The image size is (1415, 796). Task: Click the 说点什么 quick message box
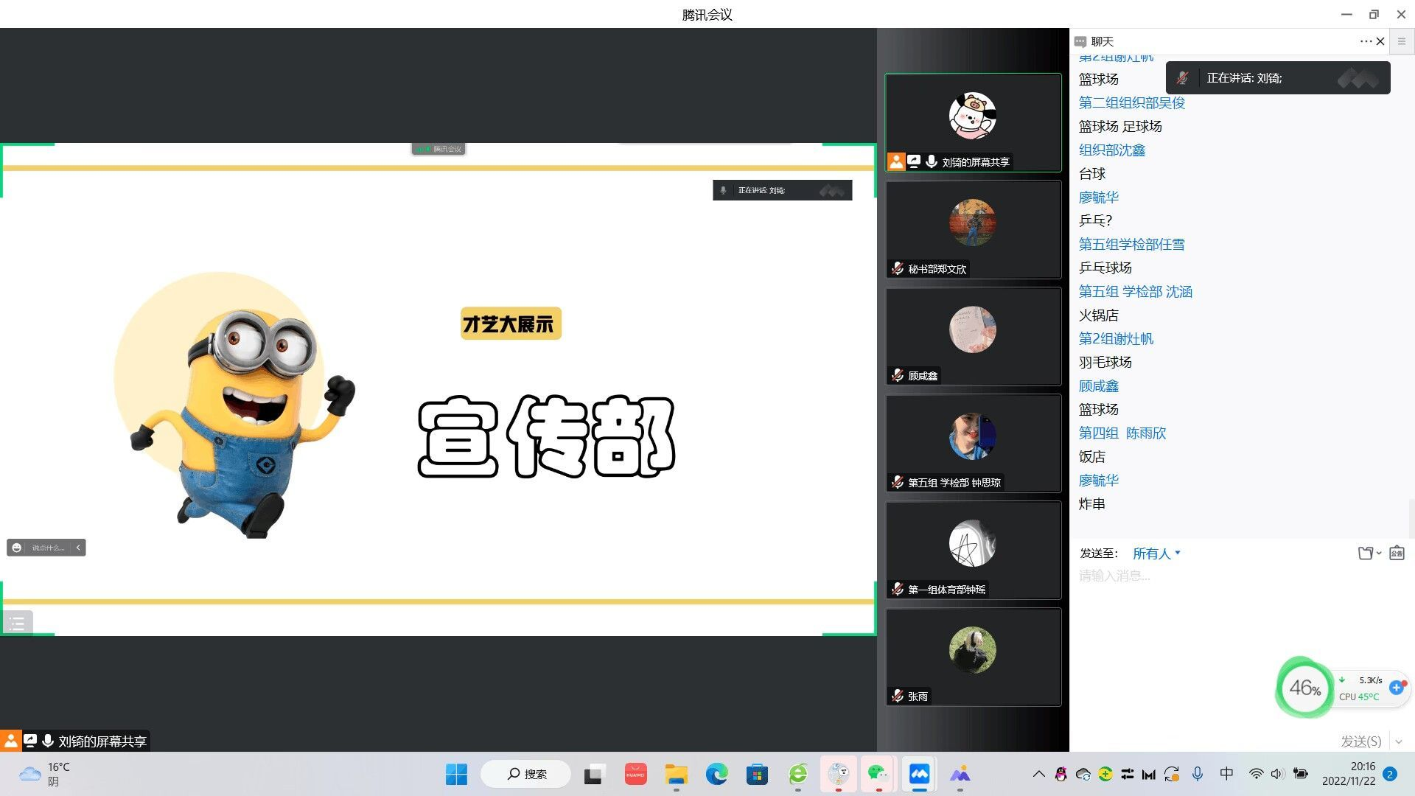[48, 548]
